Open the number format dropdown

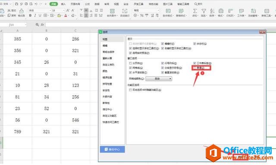pos(158,10)
